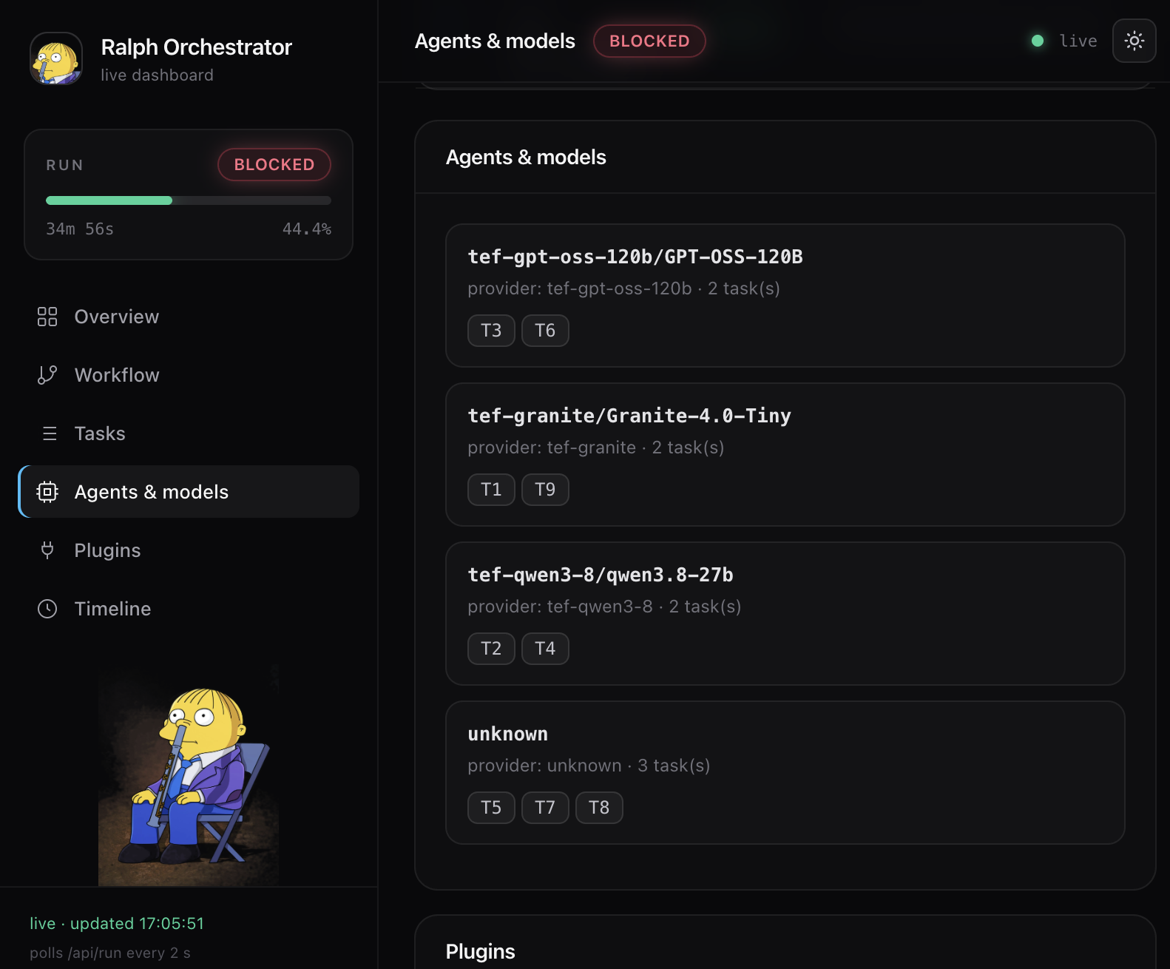Select task chip T1

tap(491, 490)
